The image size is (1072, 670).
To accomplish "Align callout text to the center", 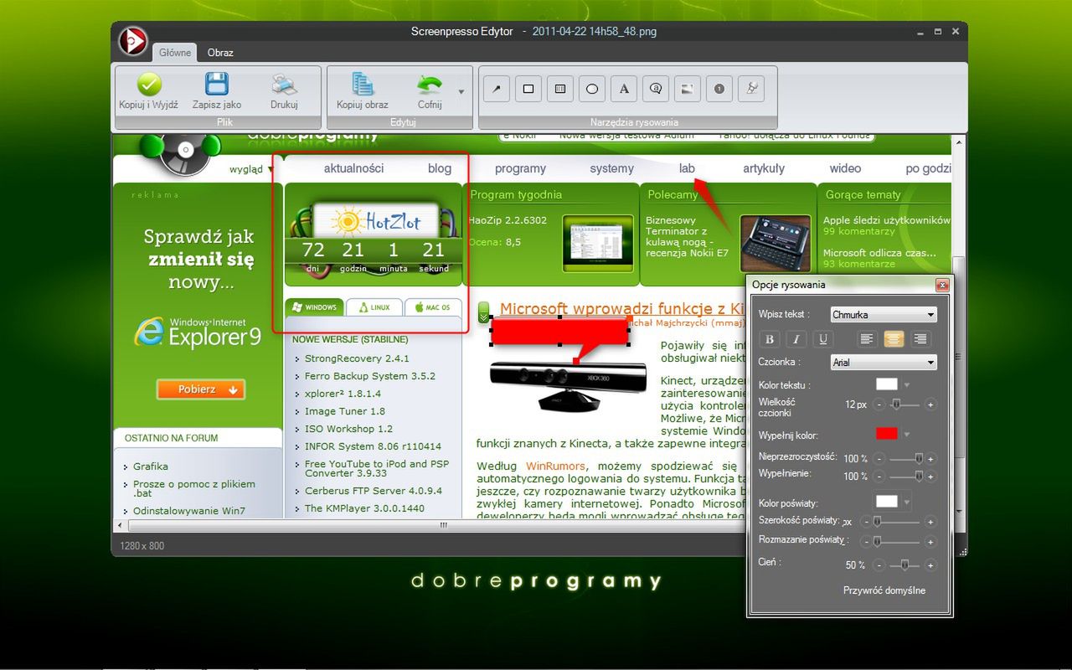I will tap(894, 339).
